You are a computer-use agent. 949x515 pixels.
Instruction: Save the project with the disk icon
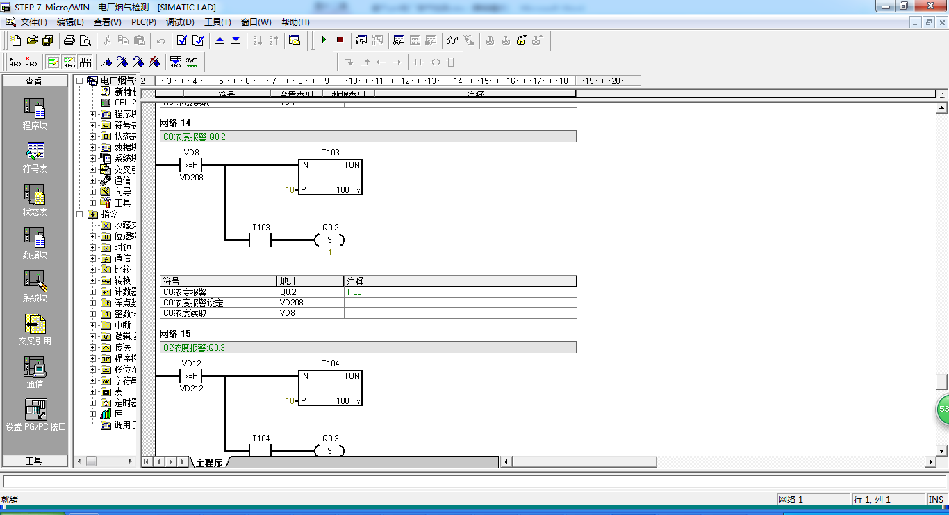coord(47,40)
